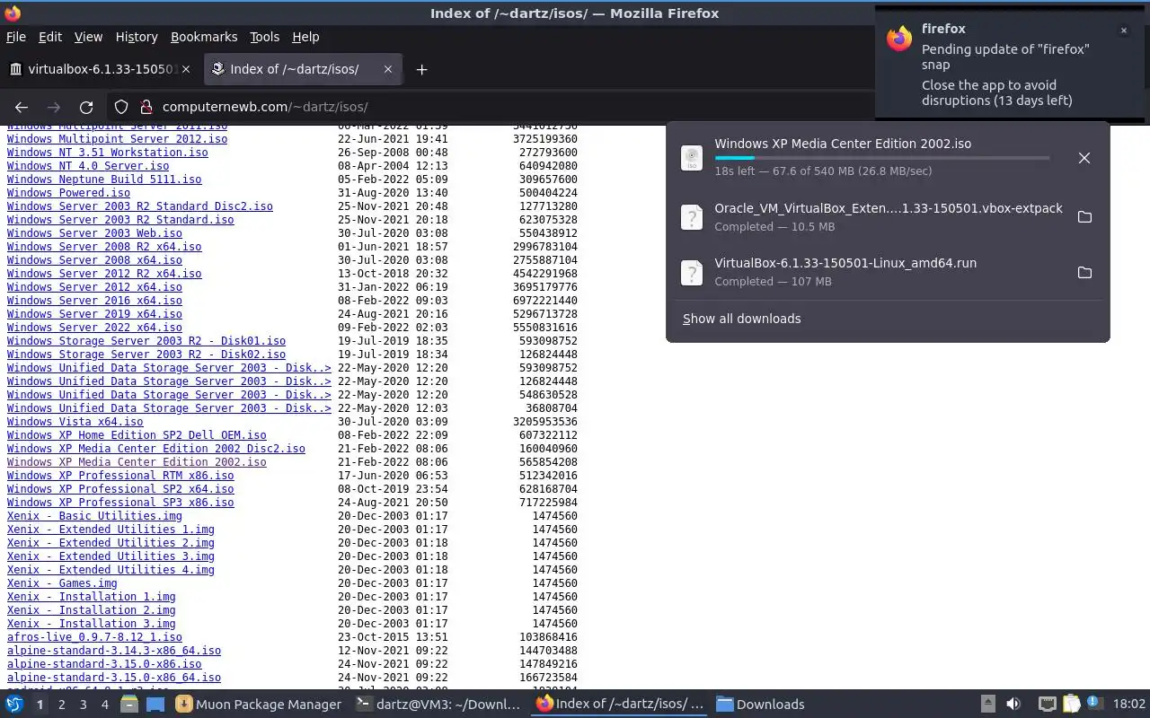Open Windows Powered.iso link
Viewport: 1150px width, 718px height.
[68, 193]
